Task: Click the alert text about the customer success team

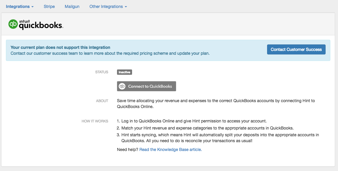Action: [x=110, y=54]
